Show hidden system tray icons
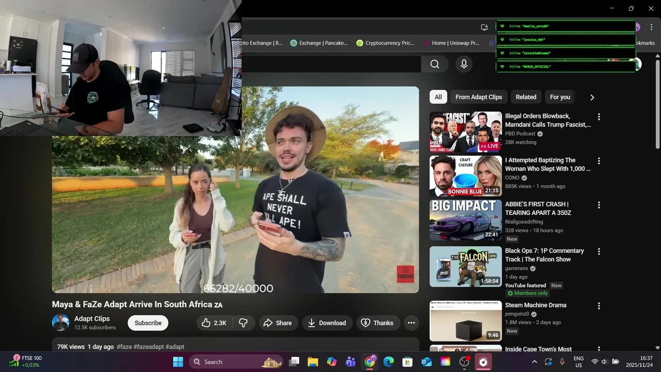 [x=534, y=362]
